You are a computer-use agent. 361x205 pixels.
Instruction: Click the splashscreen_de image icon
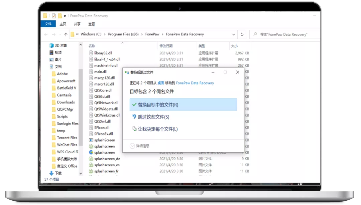[91, 159]
